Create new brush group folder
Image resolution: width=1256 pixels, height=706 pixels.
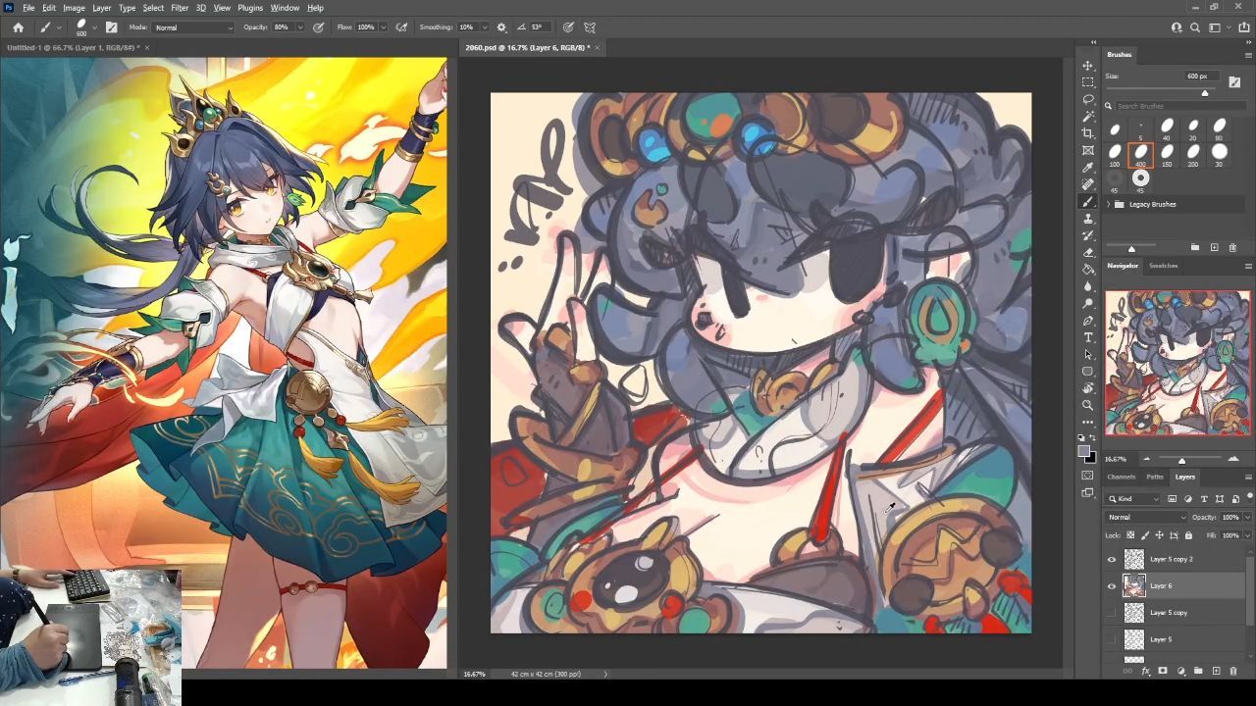[1195, 247]
